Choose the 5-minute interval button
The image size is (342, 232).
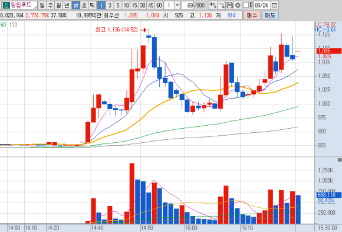[x=118, y=5]
